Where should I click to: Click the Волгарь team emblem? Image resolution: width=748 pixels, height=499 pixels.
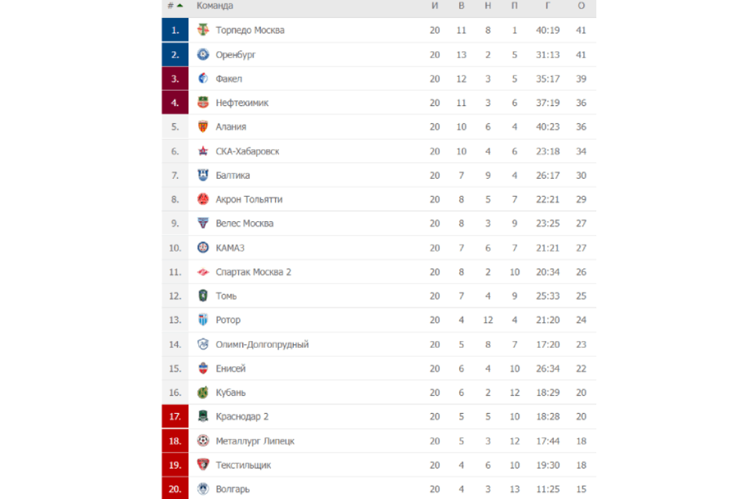(203, 489)
